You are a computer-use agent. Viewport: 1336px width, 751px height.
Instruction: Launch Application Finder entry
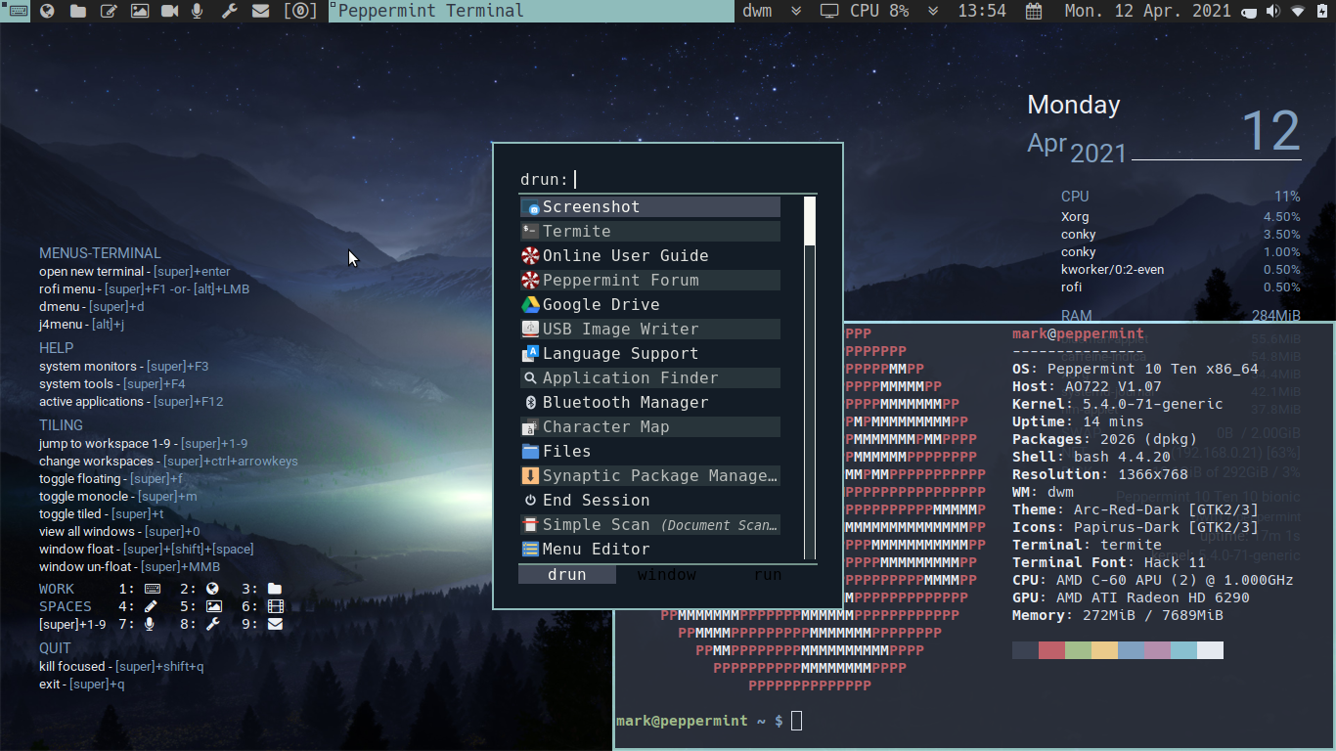[x=650, y=378]
